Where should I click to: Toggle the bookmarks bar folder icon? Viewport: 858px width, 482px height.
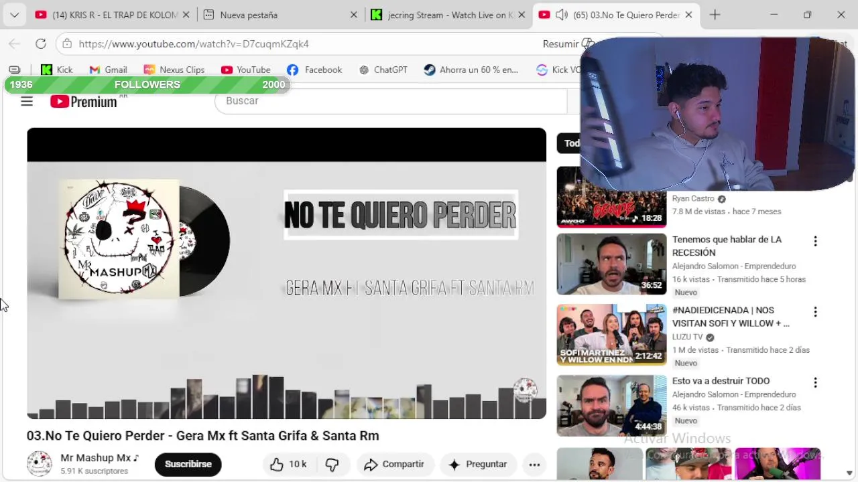[14, 70]
